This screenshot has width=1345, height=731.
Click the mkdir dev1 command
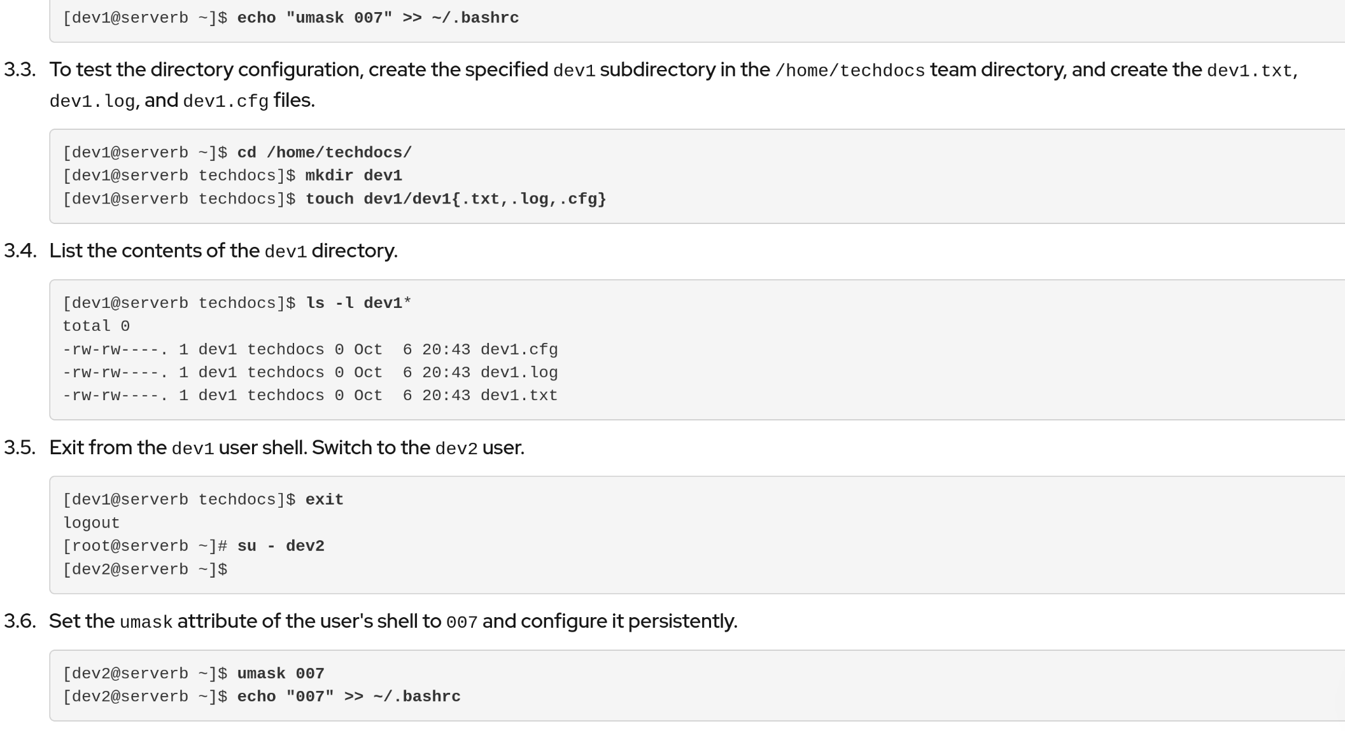(353, 176)
